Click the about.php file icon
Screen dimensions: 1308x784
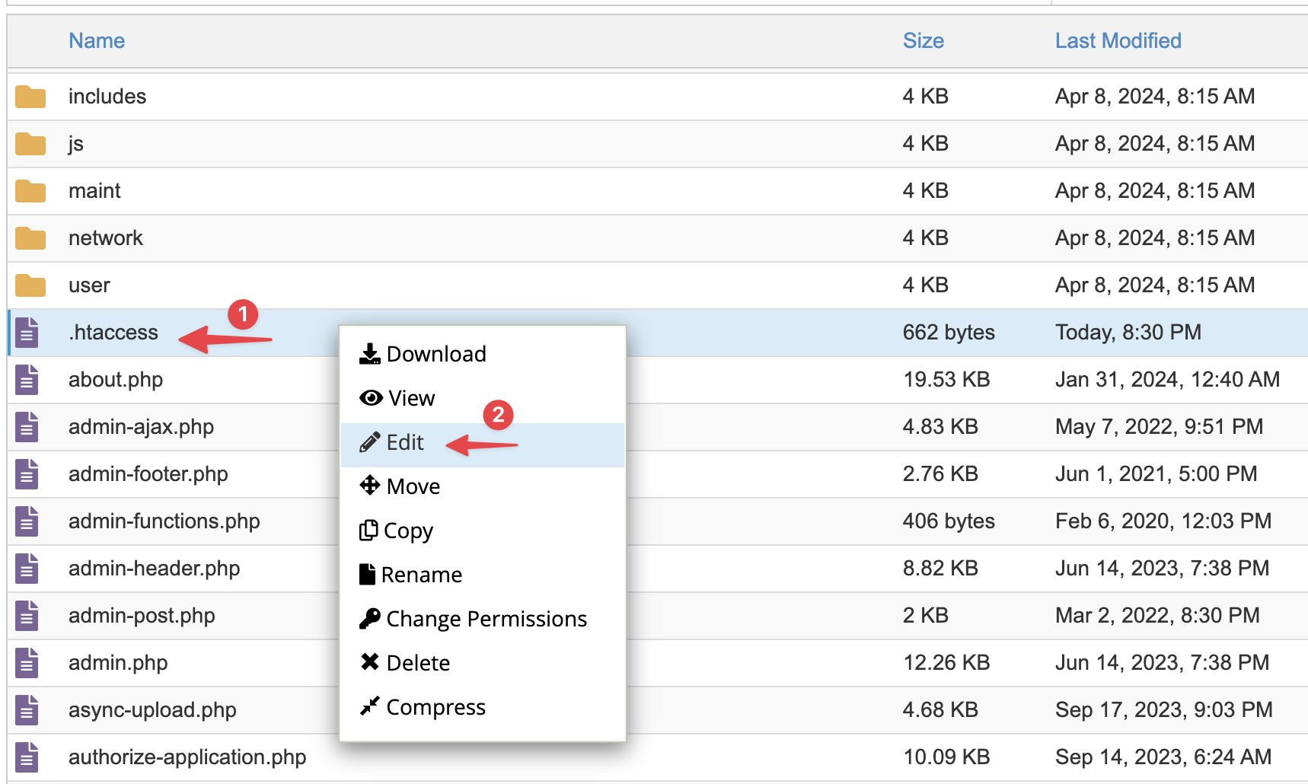click(x=27, y=380)
